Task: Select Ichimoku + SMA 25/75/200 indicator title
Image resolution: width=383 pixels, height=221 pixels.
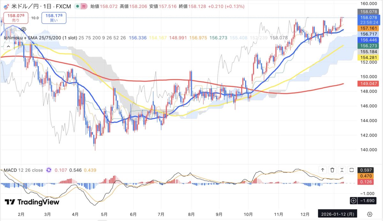Action: click(x=41, y=38)
